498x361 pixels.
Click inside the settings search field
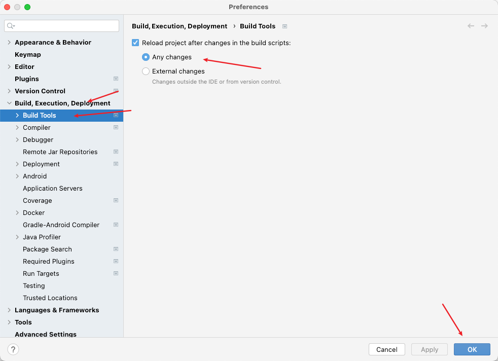tap(61, 26)
